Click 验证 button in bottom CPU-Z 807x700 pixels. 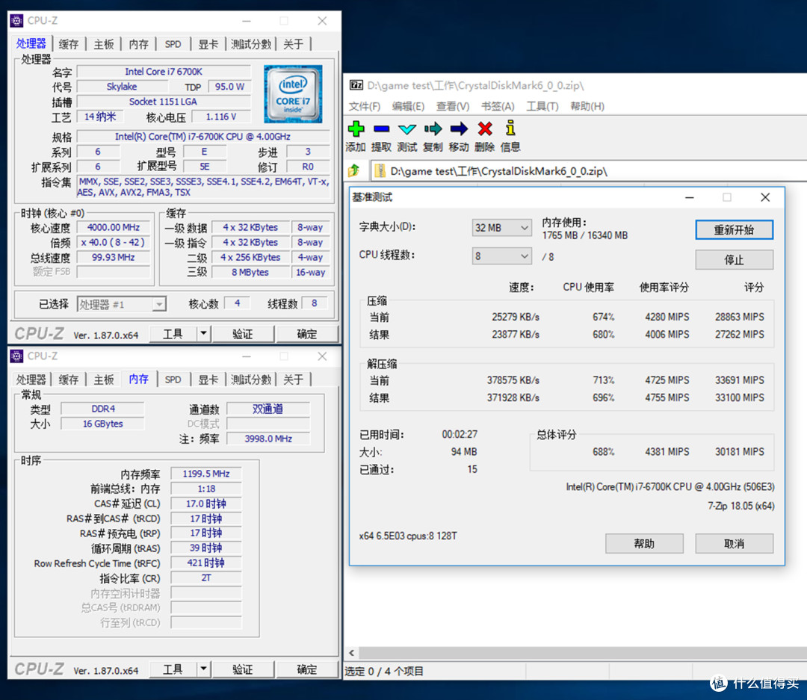[x=243, y=669]
